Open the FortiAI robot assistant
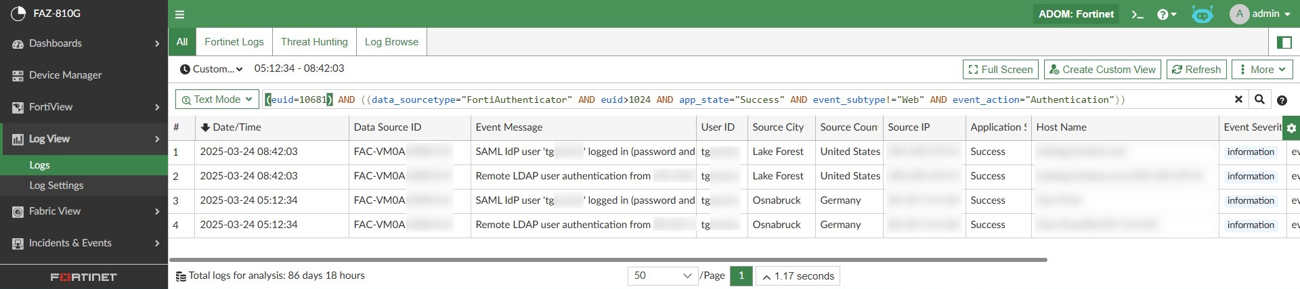1300x289 pixels. pyautogui.click(x=1202, y=14)
